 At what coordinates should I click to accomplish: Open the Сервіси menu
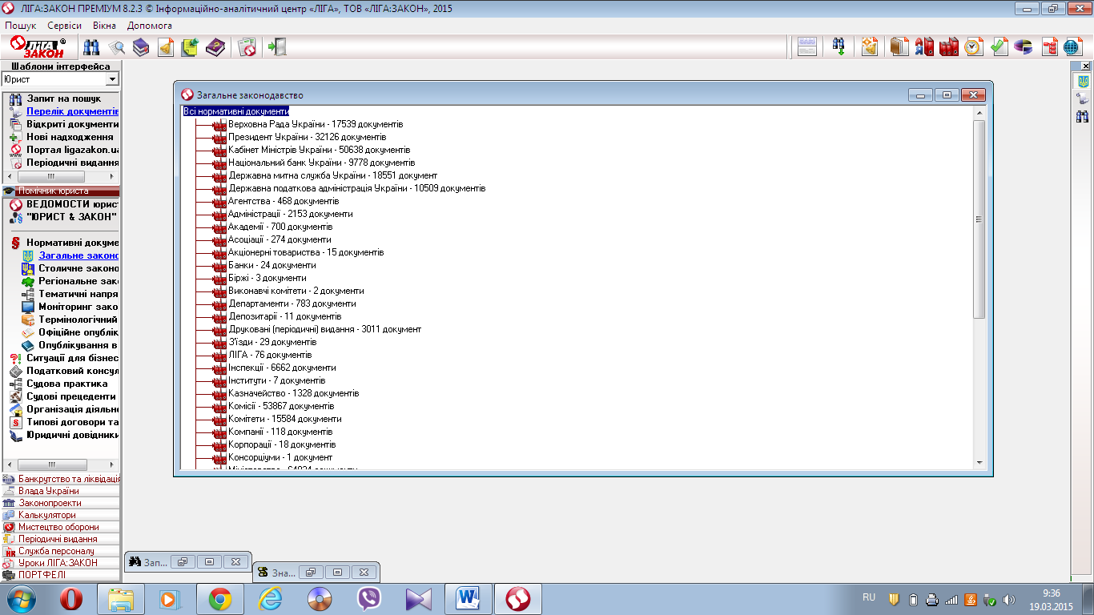pyautogui.click(x=64, y=26)
